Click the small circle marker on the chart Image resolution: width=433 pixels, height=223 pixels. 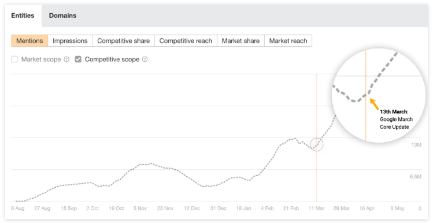point(316,144)
